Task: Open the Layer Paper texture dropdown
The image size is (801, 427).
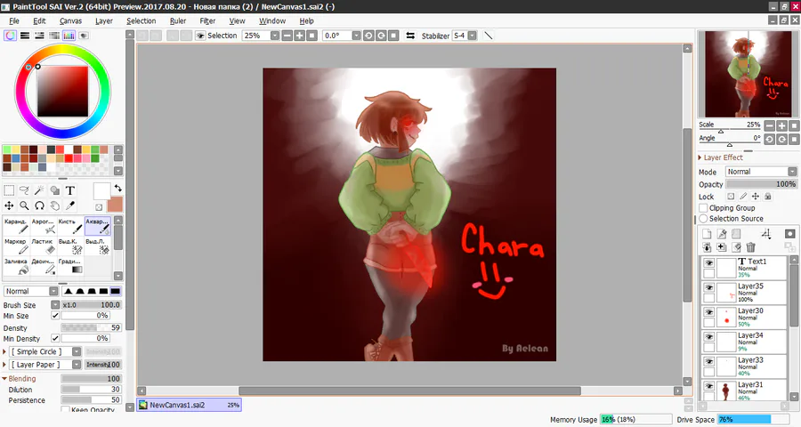Action: pyautogui.click(x=77, y=365)
